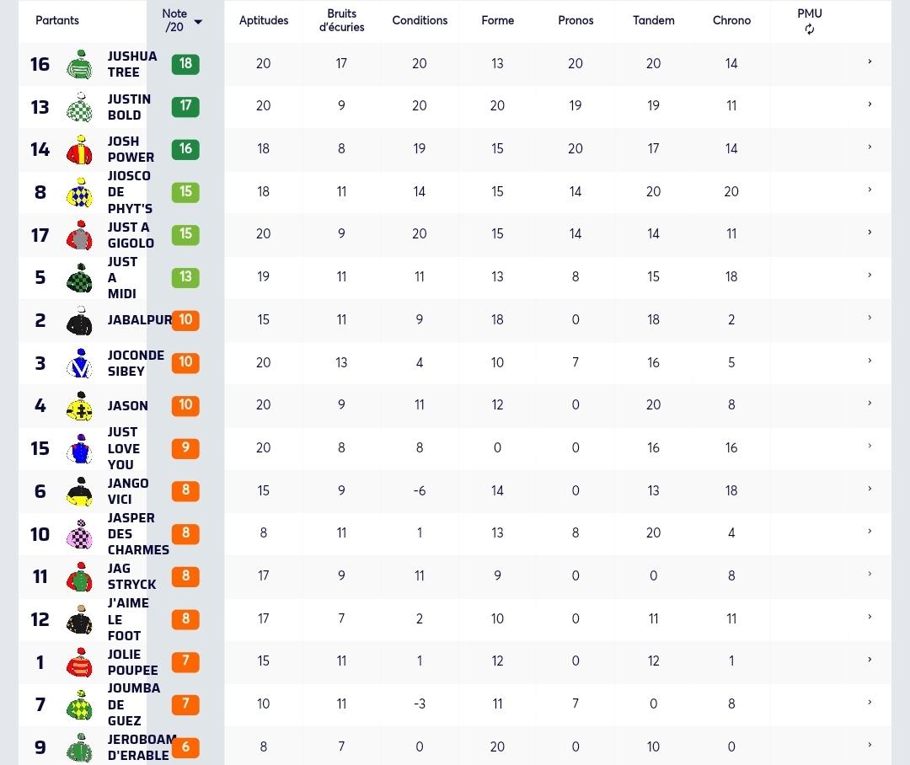
Task: Open the Justin Bold horse name link
Action: 129,107
